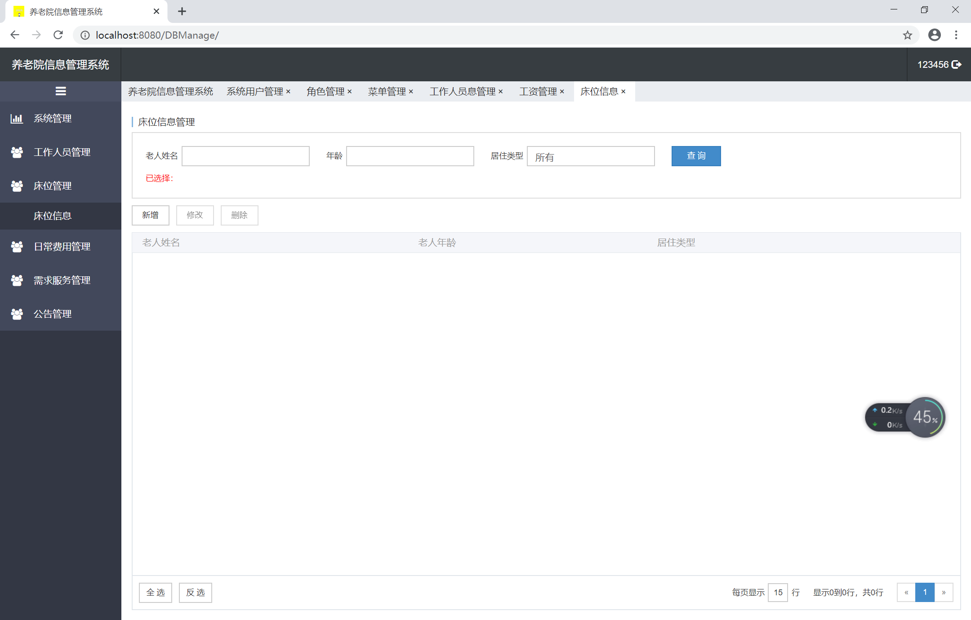Close the 工资管理 tab with its ×
The width and height of the screenshot is (971, 620).
[562, 92]
